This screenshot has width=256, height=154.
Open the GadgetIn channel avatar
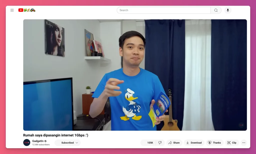[27, 143]
